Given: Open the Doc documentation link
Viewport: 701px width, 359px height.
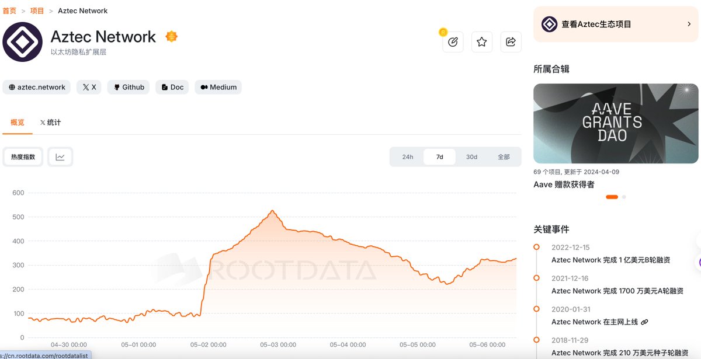Looking at the screenshot, I should tap(172, 87).
